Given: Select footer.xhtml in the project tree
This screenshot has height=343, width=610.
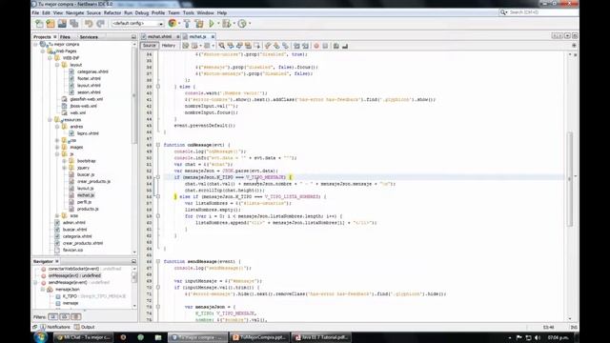Looking at the screenshot, I should [89, 78].
